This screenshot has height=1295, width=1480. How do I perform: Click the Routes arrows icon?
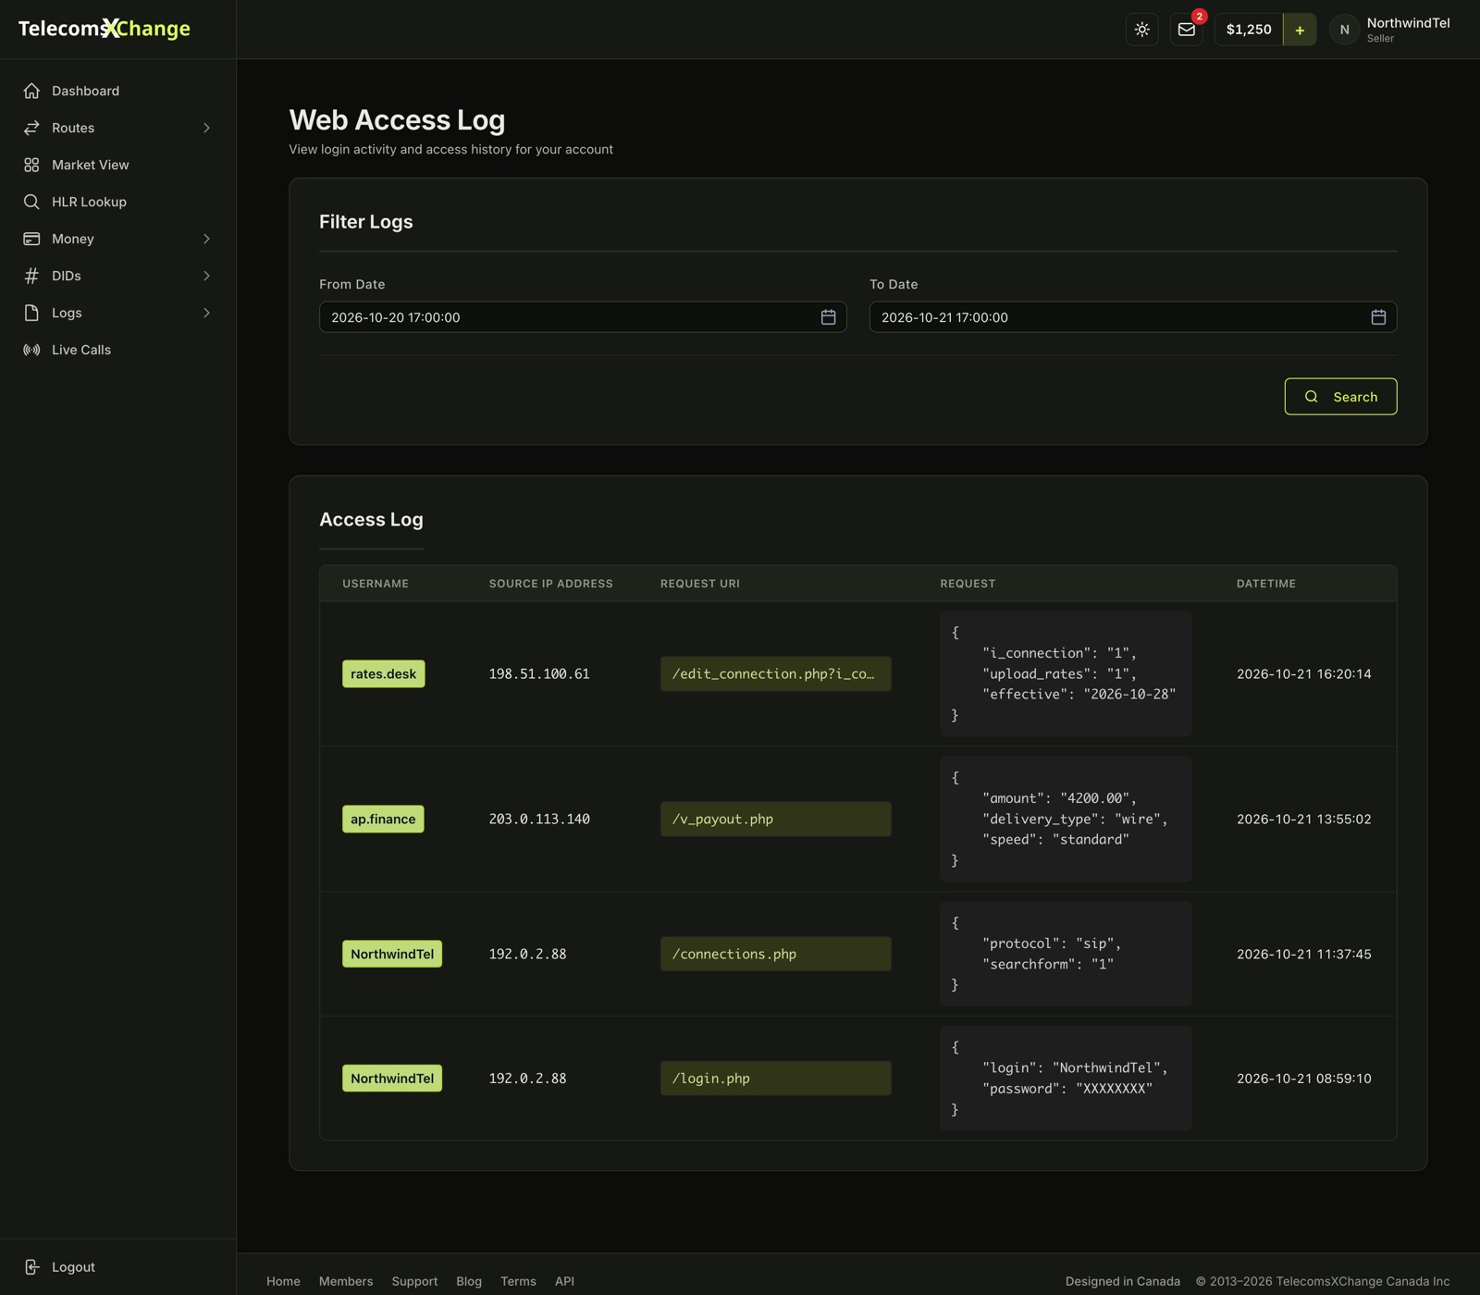click(31, 128)
